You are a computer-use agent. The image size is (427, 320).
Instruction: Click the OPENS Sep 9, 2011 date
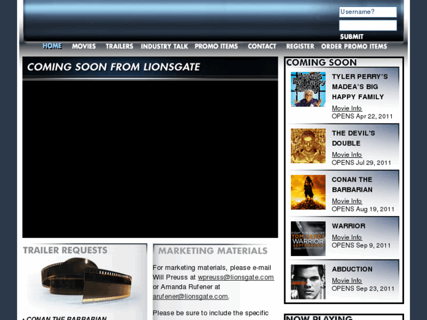361,245
